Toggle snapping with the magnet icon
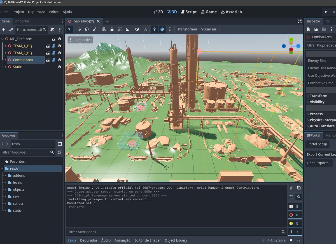Screen dimensions: 336x244 click(x=145, y=29)
